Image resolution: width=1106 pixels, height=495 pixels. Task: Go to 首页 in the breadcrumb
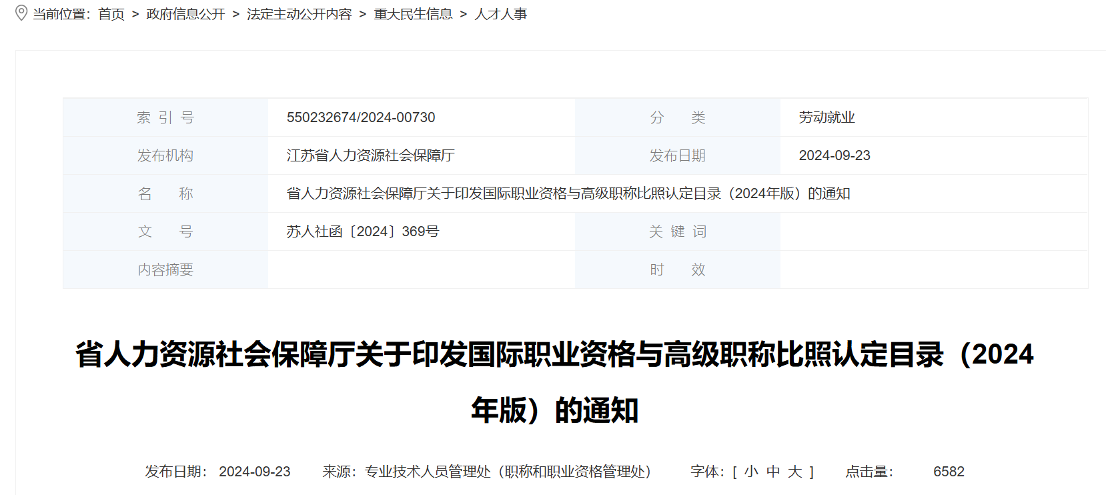111,14
